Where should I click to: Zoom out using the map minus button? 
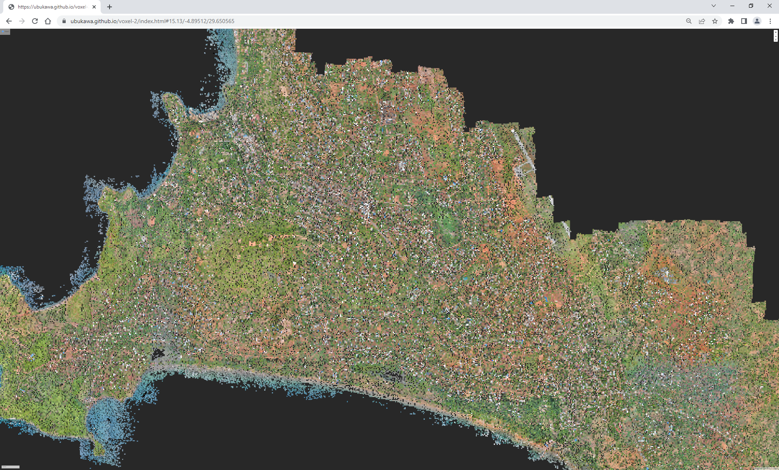(x=776, y=36)
